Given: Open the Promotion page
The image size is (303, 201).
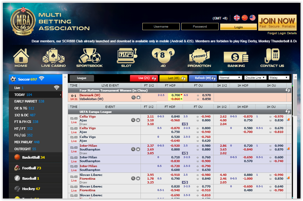Looking at the screenshot, I should click(x=199, y=58).
